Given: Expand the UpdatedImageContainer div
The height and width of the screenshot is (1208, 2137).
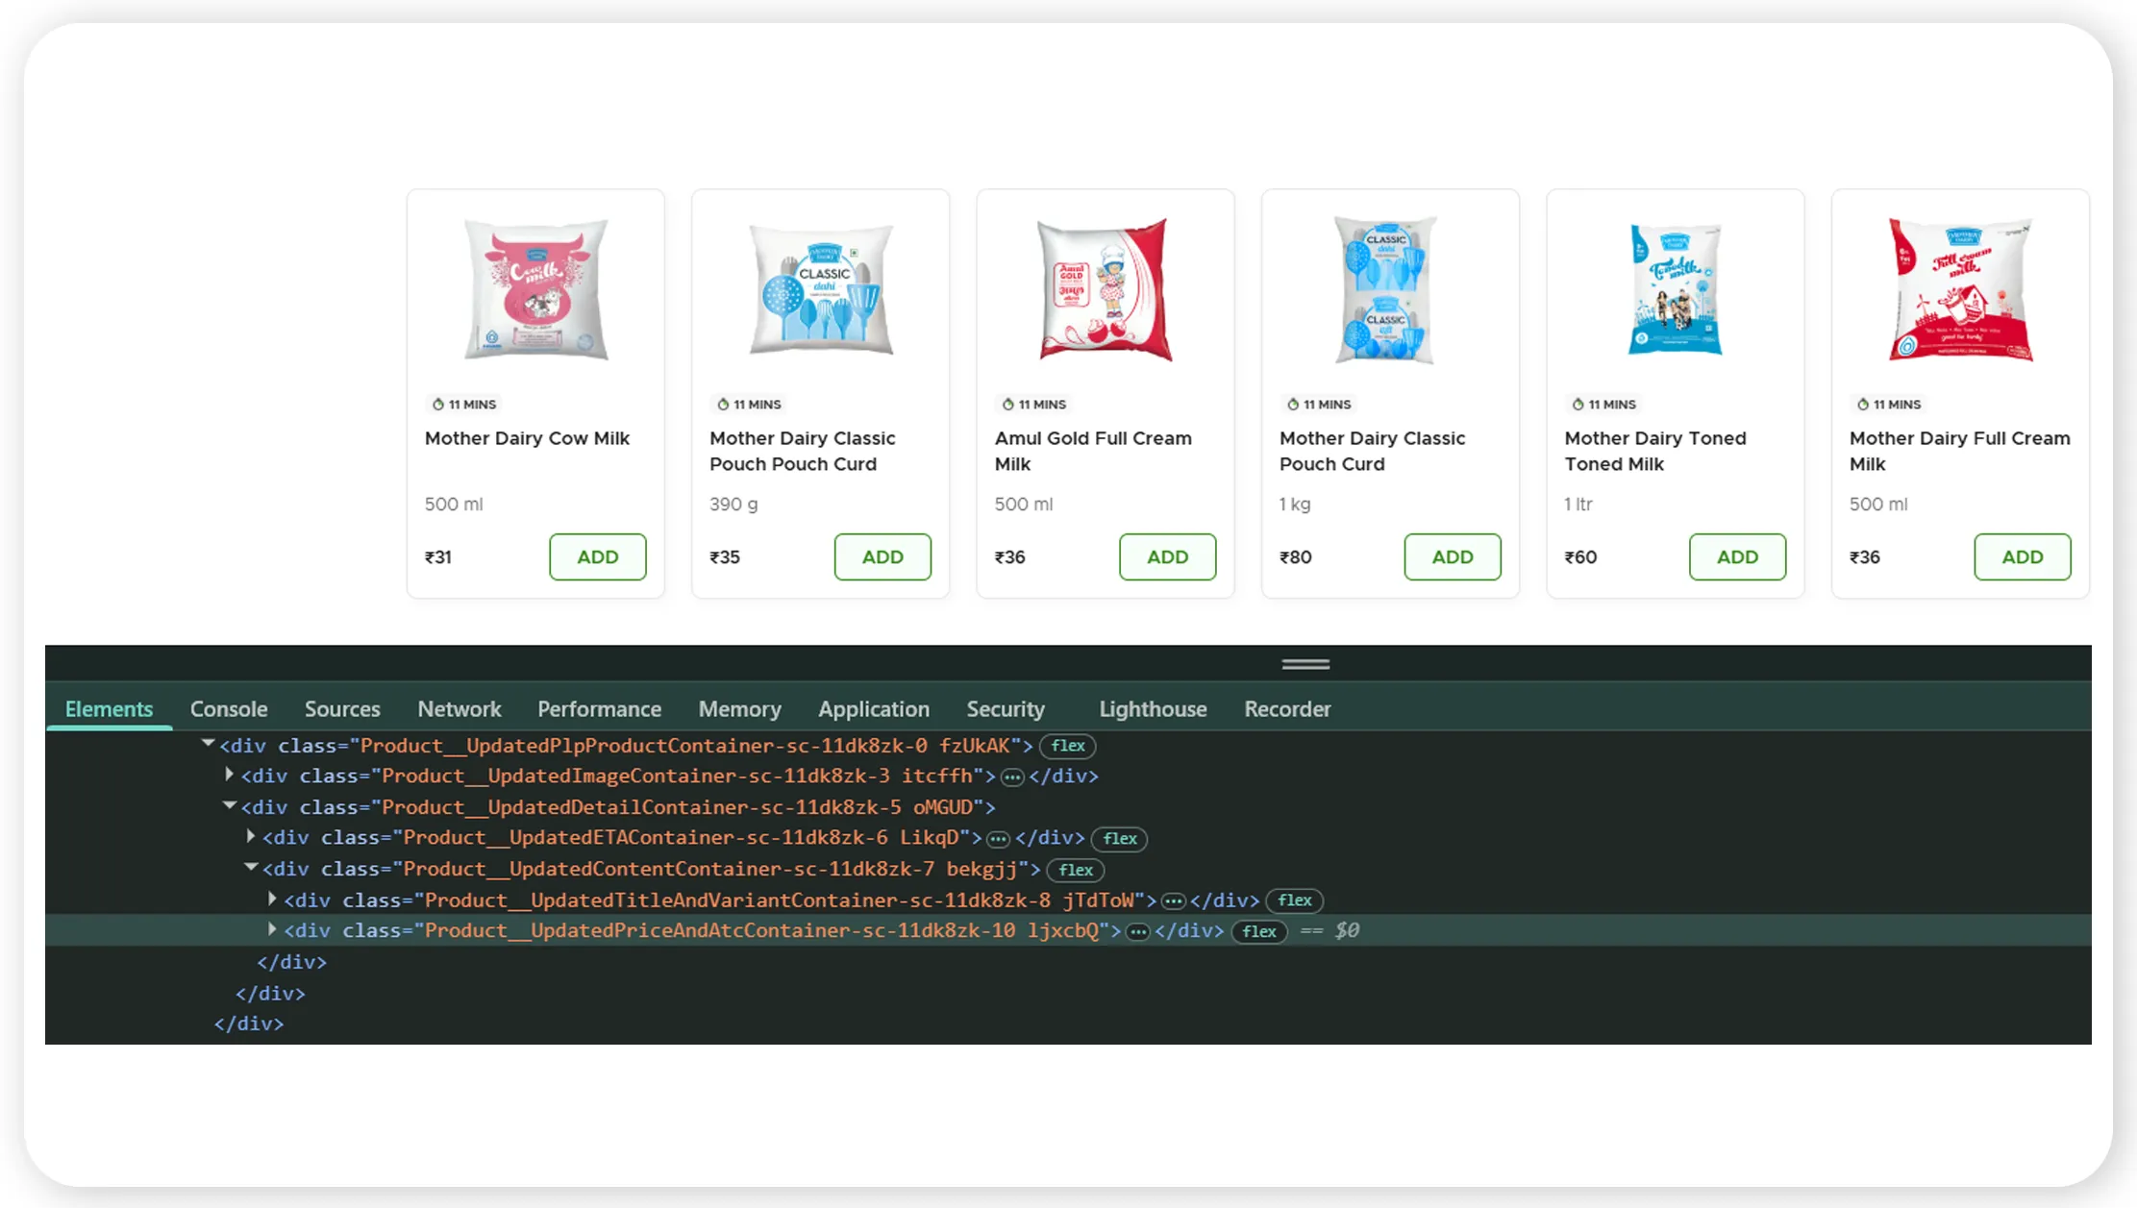Looking at the screenshot, I should point(229,775).
